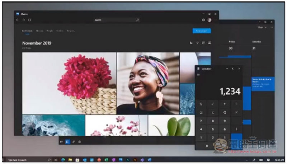Click the New project button
The image size is (287, 164).
pos(201,31)
